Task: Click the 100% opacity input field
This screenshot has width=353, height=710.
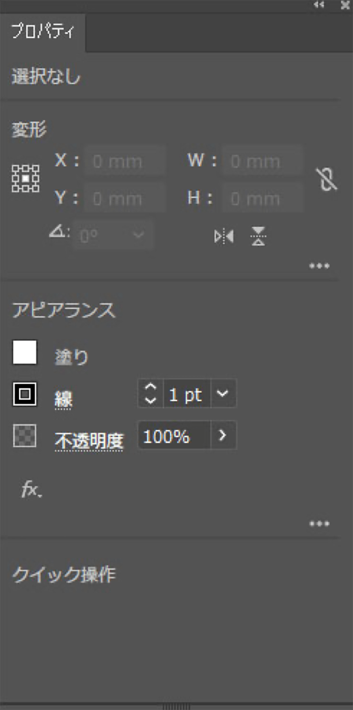Action: coord(174,435)
